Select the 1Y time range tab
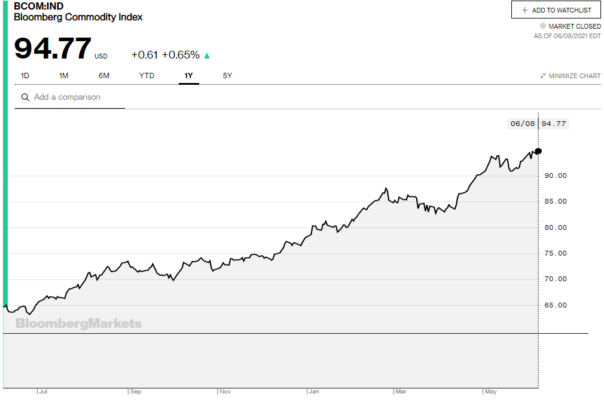 pyautogui.click(x=189, y=76)
